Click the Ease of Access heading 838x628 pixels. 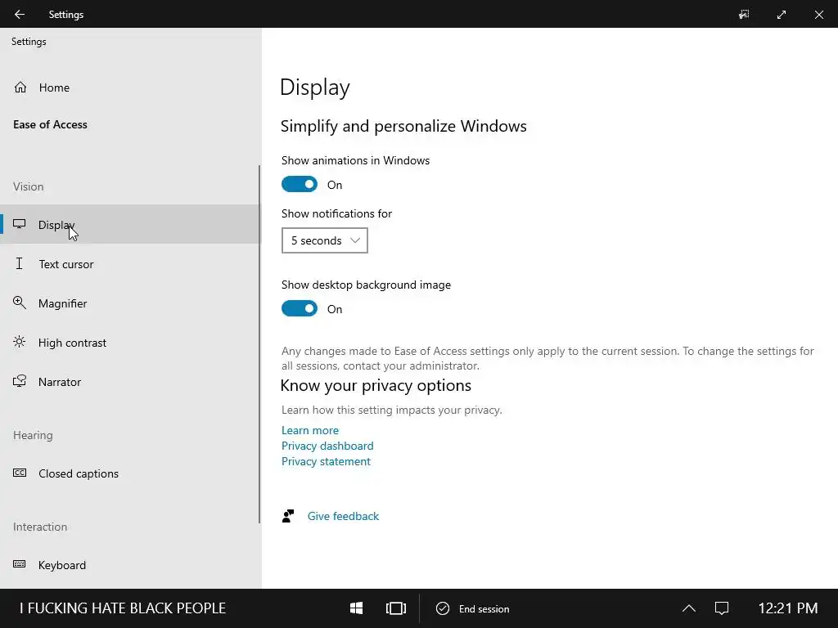[50, 124]
